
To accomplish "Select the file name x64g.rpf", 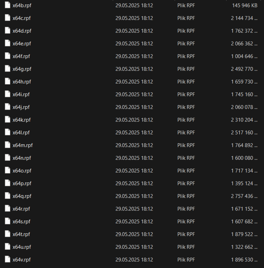I will (x=22, y=69).
